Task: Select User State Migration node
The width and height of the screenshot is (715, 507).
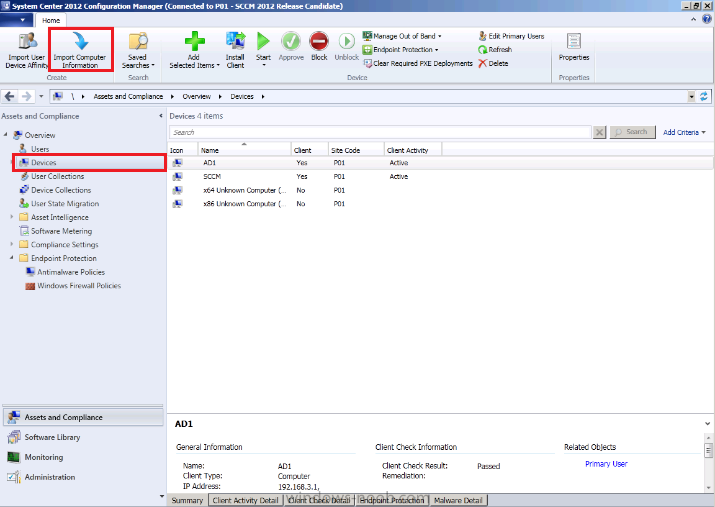Action: pos(65,204)
